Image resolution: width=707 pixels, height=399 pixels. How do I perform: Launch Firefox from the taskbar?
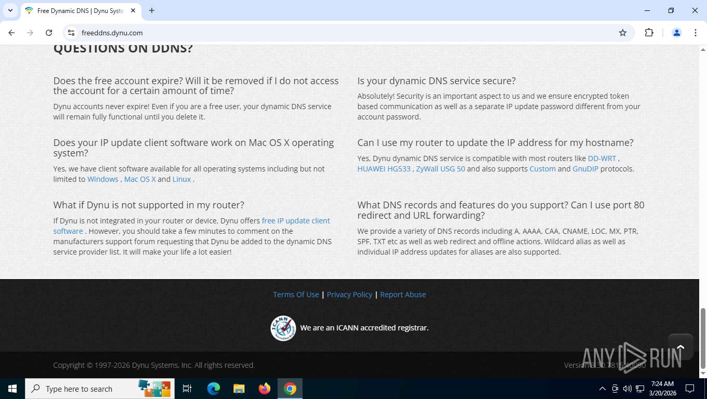265,389
